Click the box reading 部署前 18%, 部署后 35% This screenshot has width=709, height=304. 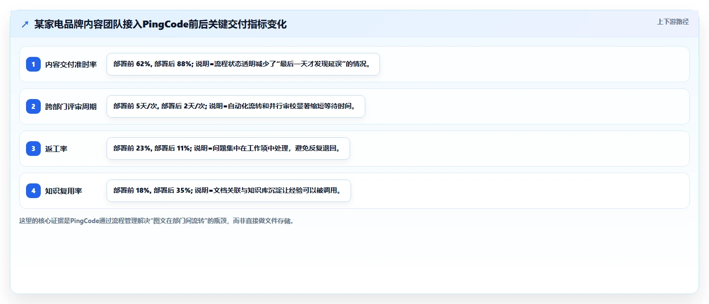229,191
